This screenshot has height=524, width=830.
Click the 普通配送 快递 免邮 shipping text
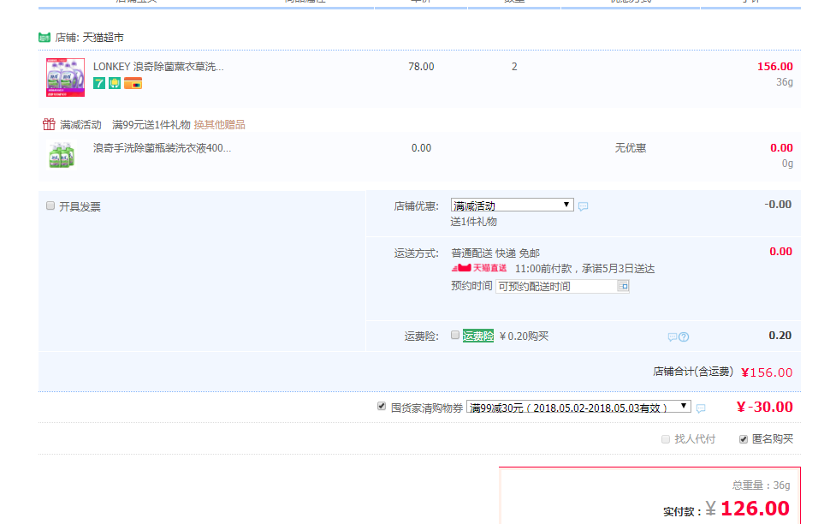pyautogui.click(x=495, y=253)
